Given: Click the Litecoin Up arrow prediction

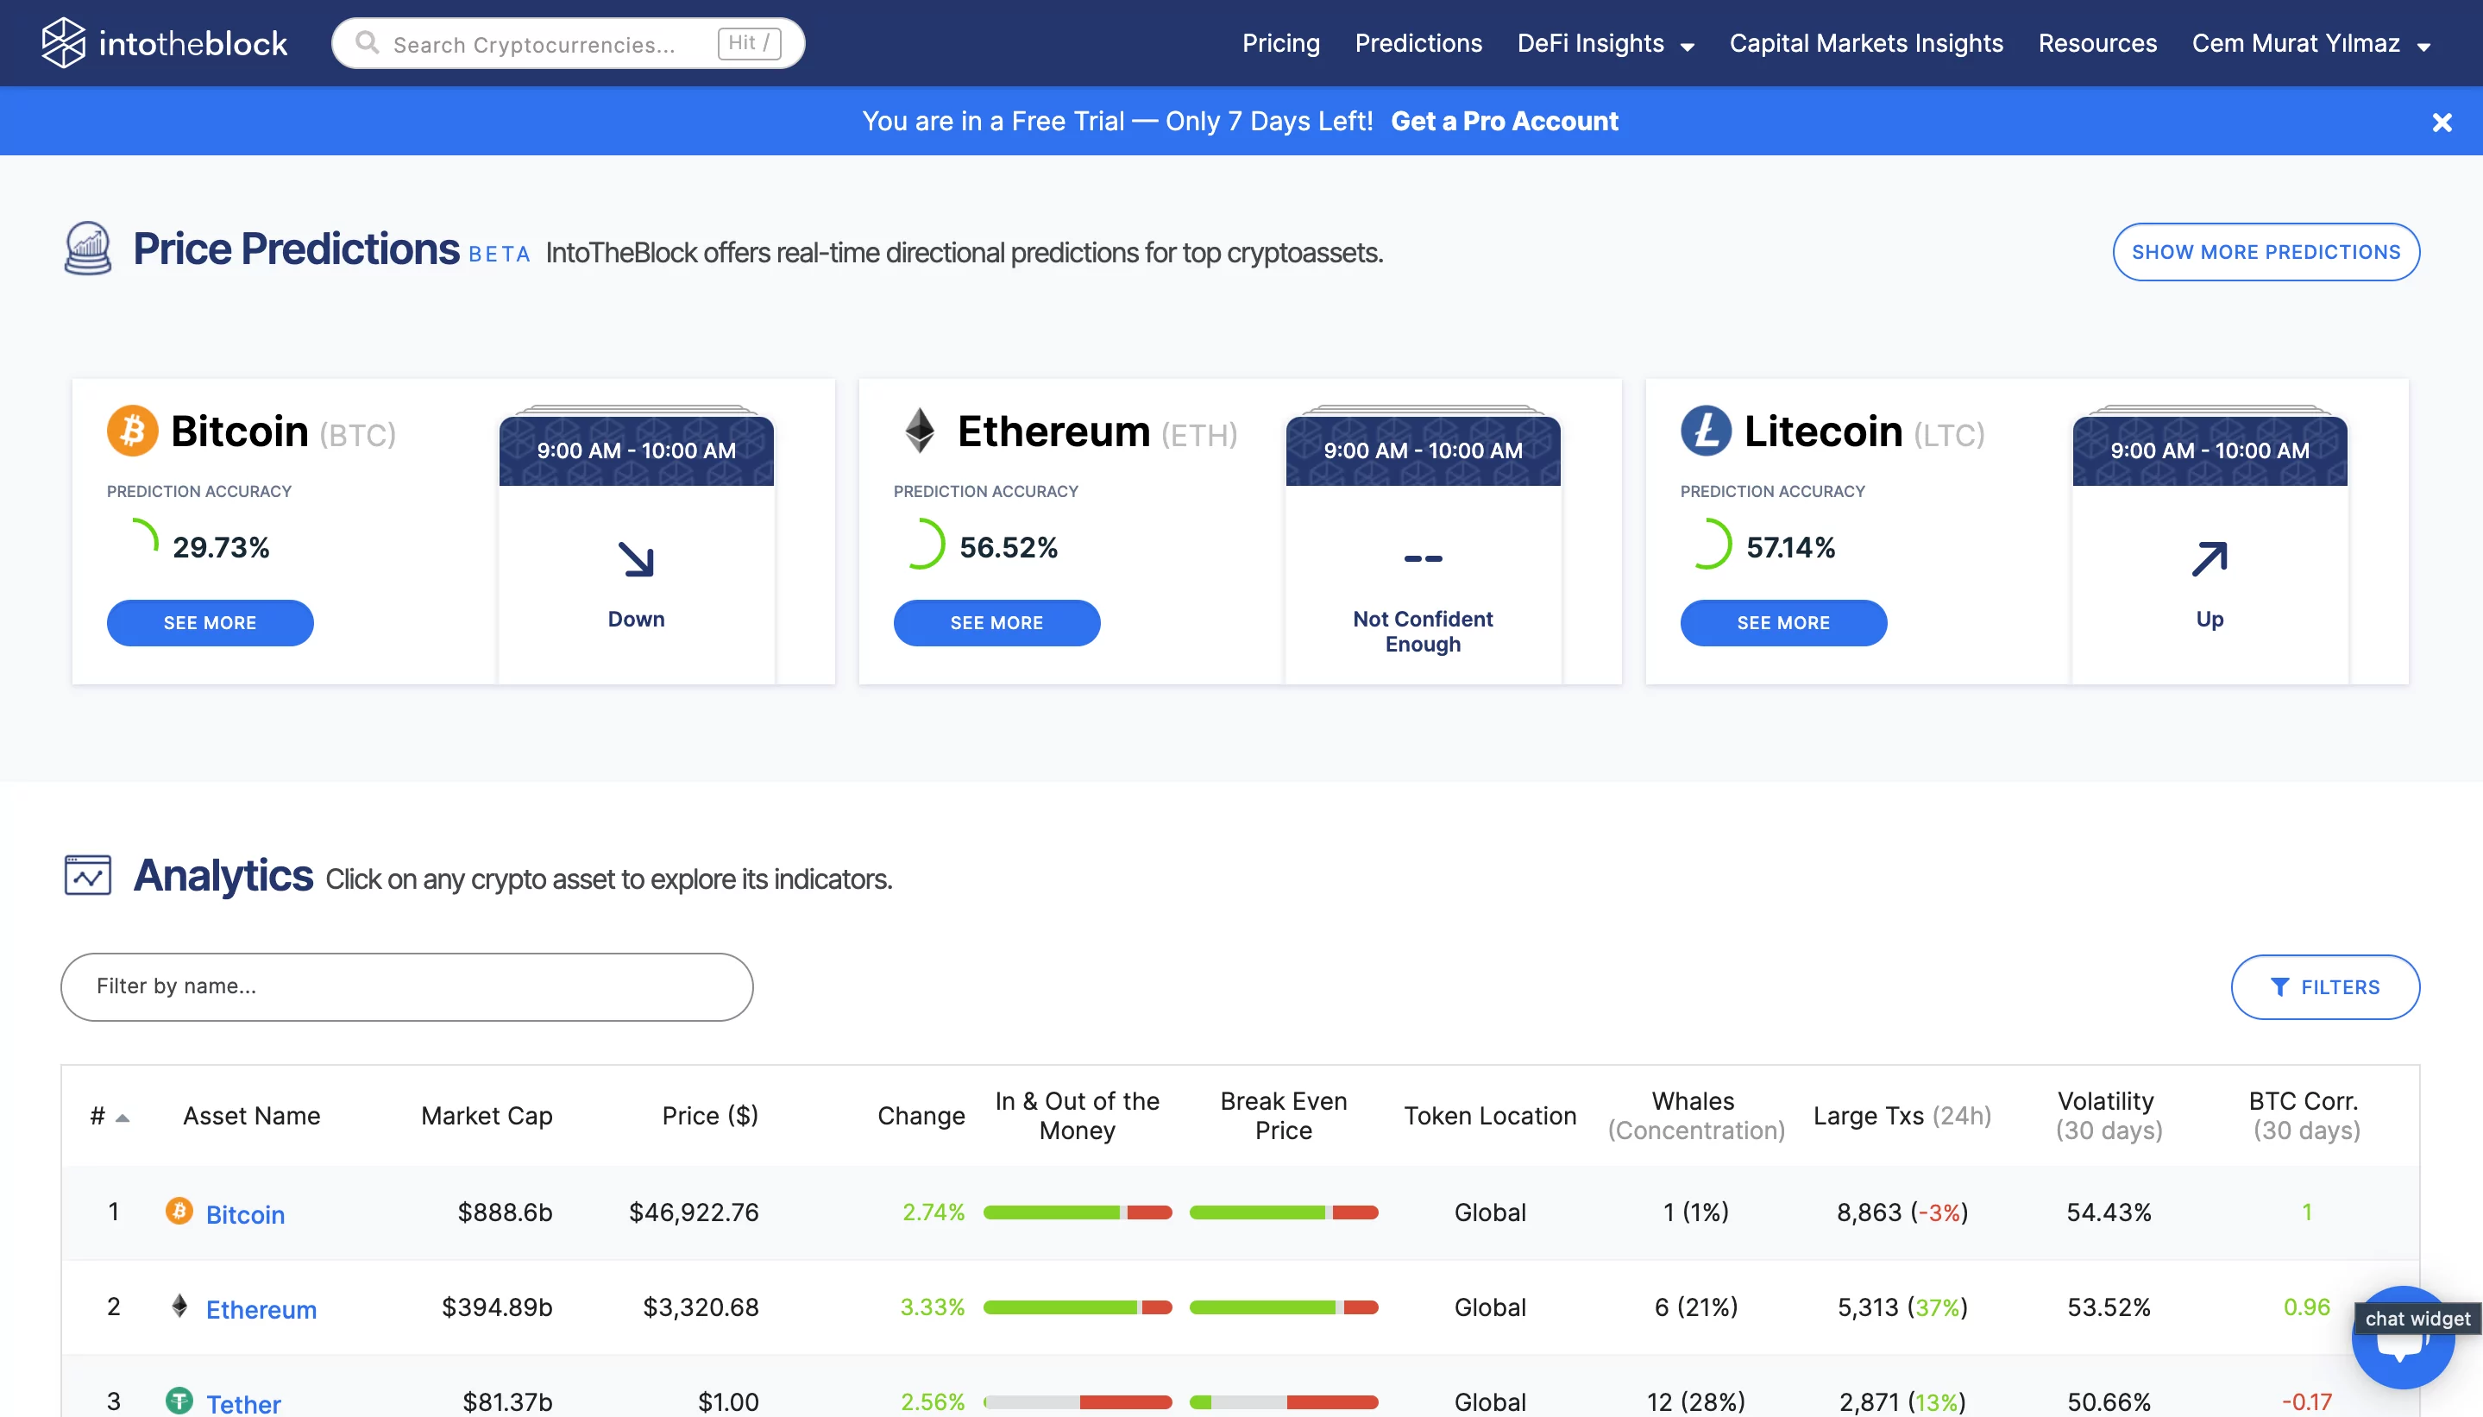Looking at the screenshot, I should [x=2210, y=558].
